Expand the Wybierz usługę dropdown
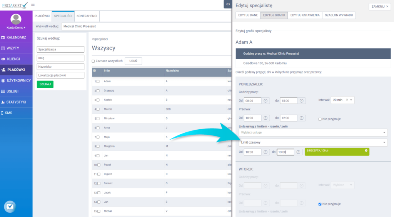The width and height of the screenshot is (394, 217). click(312, 132)
